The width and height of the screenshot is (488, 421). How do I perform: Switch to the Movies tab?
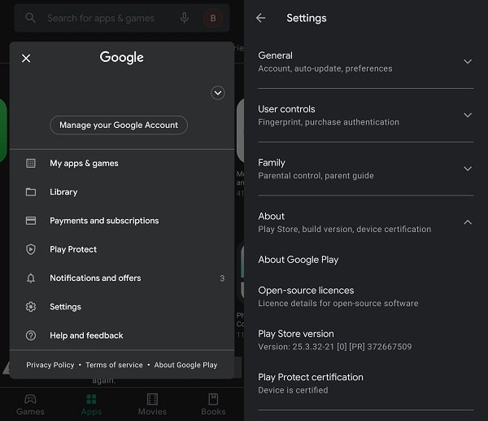(x=153, y=405)
